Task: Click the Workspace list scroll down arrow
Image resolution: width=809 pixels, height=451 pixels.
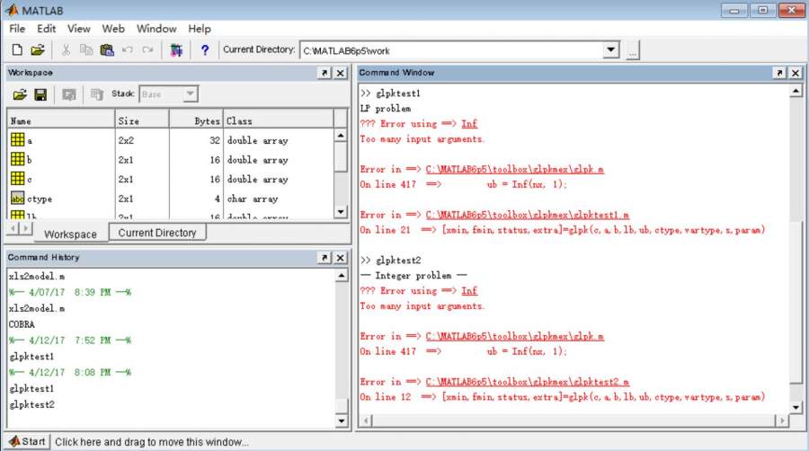Action: pyautogui.click(x=341, y=212)
